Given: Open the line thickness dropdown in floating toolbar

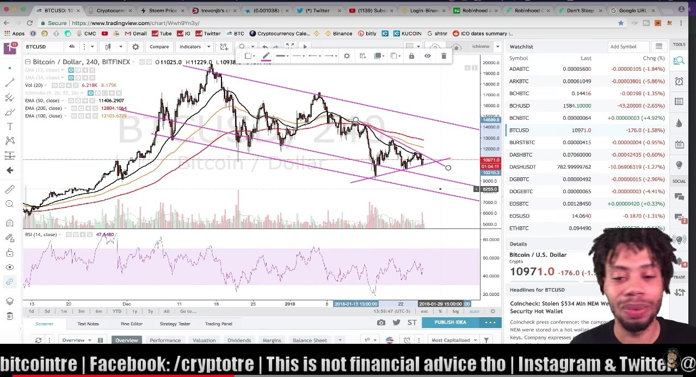Looking at the screenshot, I should [x=281, y=56].
